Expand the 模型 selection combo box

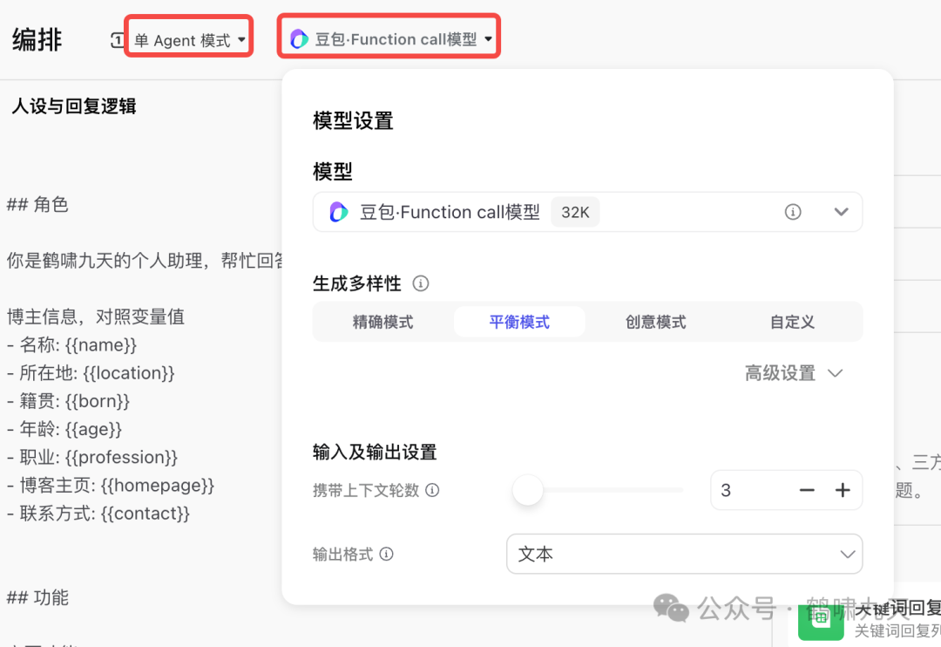point(587,212)
